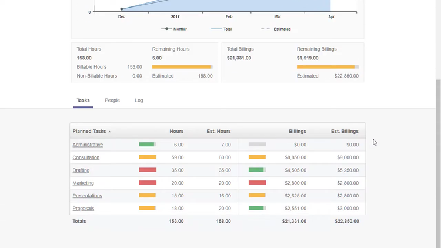Toggle the Estimated series in chart legend
The width and height of the screenshot is (441, 248).
(x=276, y=29)
